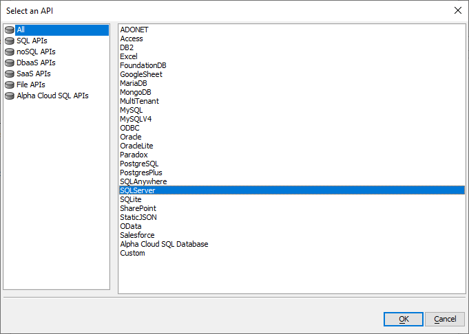This screenshot has height=334, width=469.
Task: Confirm selection with the OK button
Action: point(403,319)
